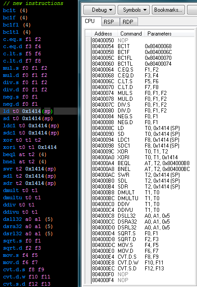
Task: Click the Parameters column header
Action: (169, 34)
